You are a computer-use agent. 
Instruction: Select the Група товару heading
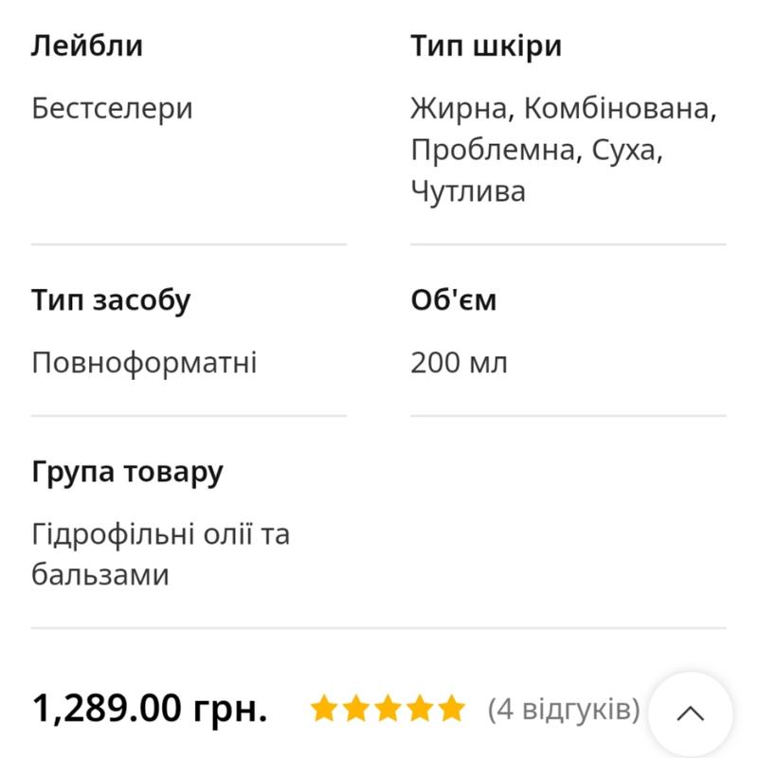(x=127, y=472)
